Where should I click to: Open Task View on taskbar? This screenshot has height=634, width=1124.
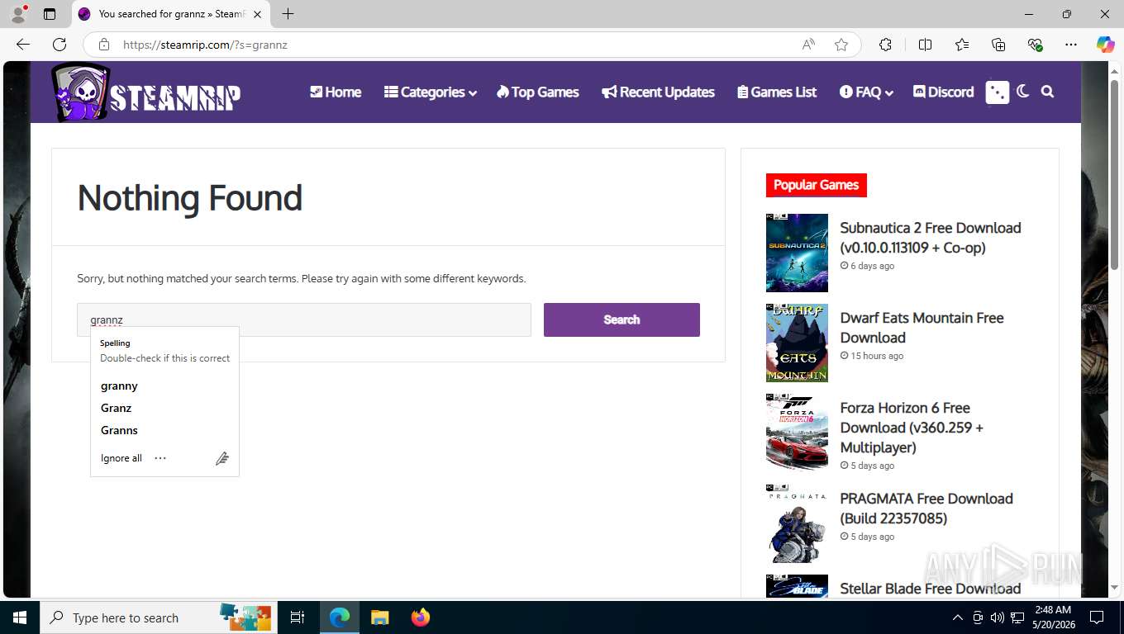298,617
